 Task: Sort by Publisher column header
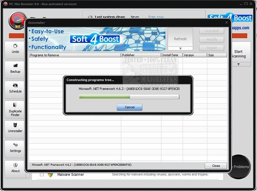[x=141, y=55]
